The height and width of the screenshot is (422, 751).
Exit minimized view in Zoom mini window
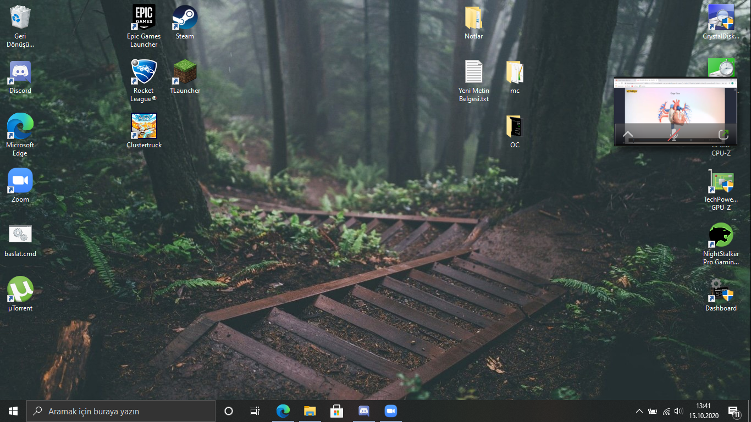[724, 135]
